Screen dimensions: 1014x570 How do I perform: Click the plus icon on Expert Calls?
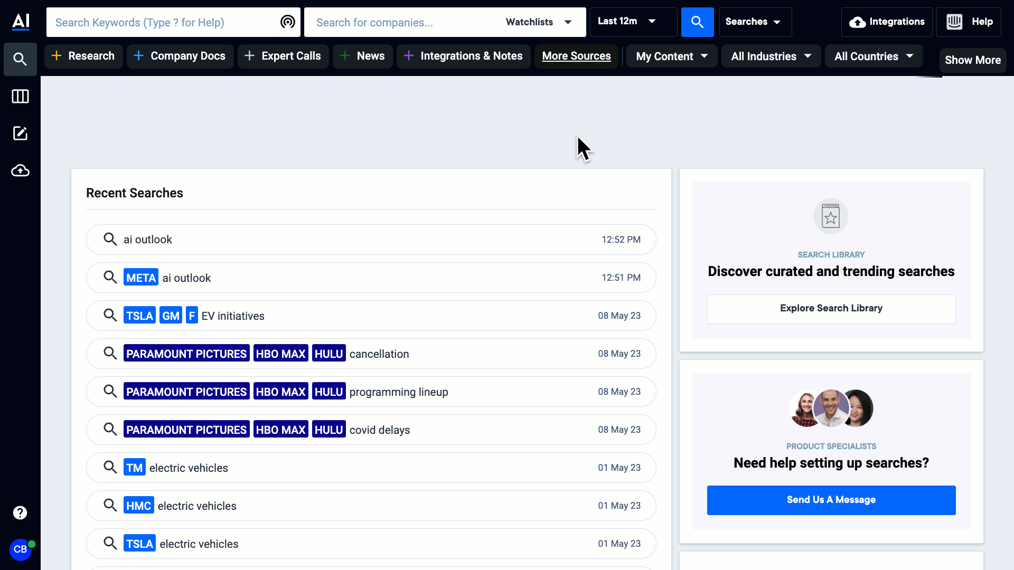[249, 55]
